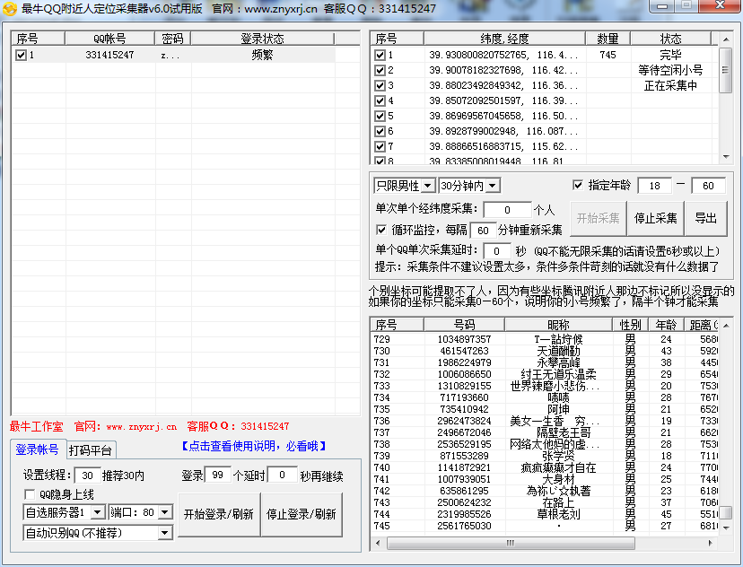Click the 号码 column header in results
This screenshot has width=743, height=567.
(464, 325)
